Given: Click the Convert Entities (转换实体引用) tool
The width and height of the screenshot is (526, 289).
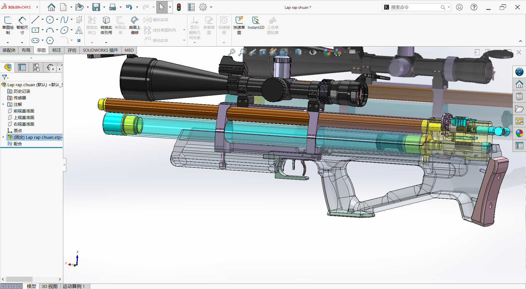Looking at the screenshot, I should coord(106,25).
